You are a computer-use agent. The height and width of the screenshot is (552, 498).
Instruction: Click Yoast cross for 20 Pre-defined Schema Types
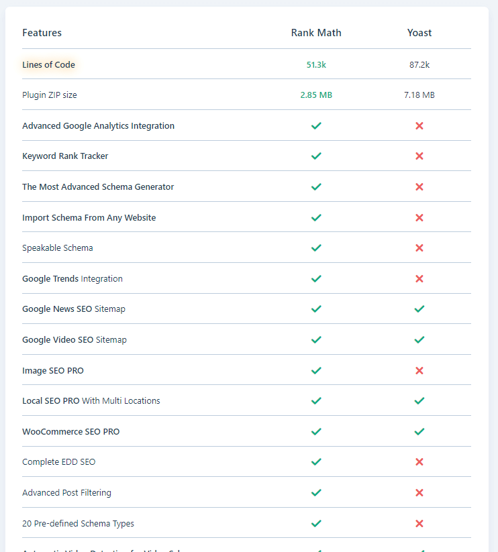(419, 524)
